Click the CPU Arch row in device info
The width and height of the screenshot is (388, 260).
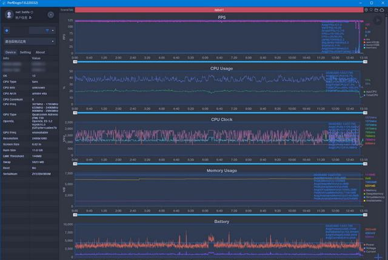pyautogui.click(x=30, y=93)
